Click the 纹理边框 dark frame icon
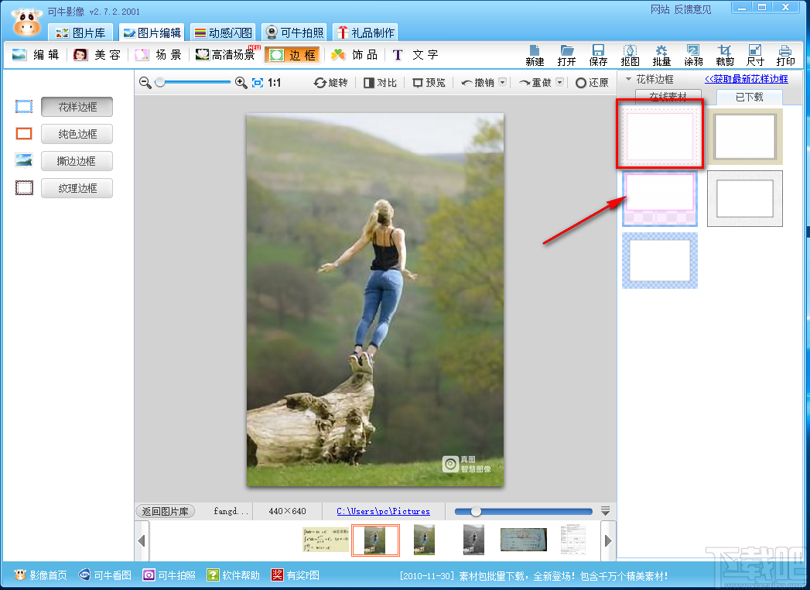The image size is (810, 590). [24, 187]
